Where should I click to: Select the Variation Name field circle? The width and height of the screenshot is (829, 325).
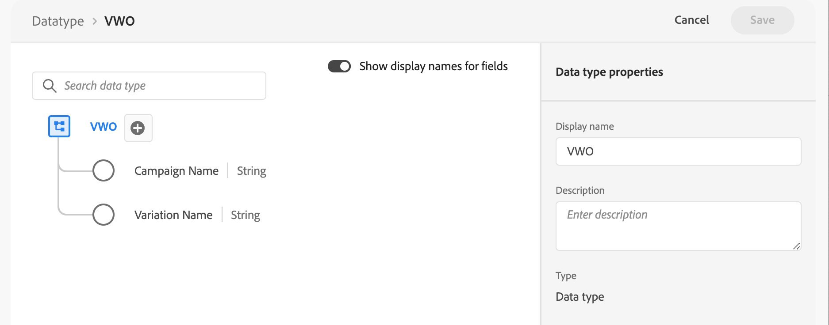coord(104,215)
